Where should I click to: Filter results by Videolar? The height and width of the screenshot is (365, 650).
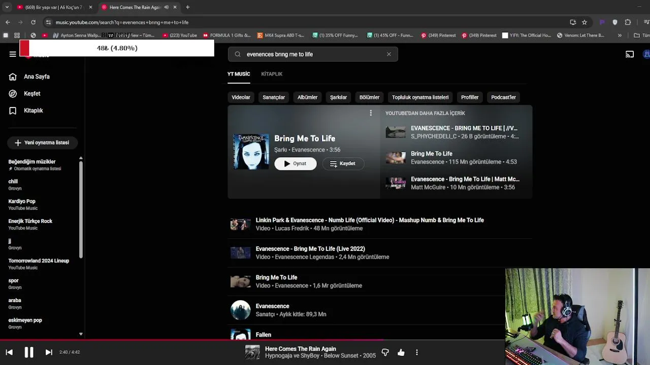click(241, 97)
